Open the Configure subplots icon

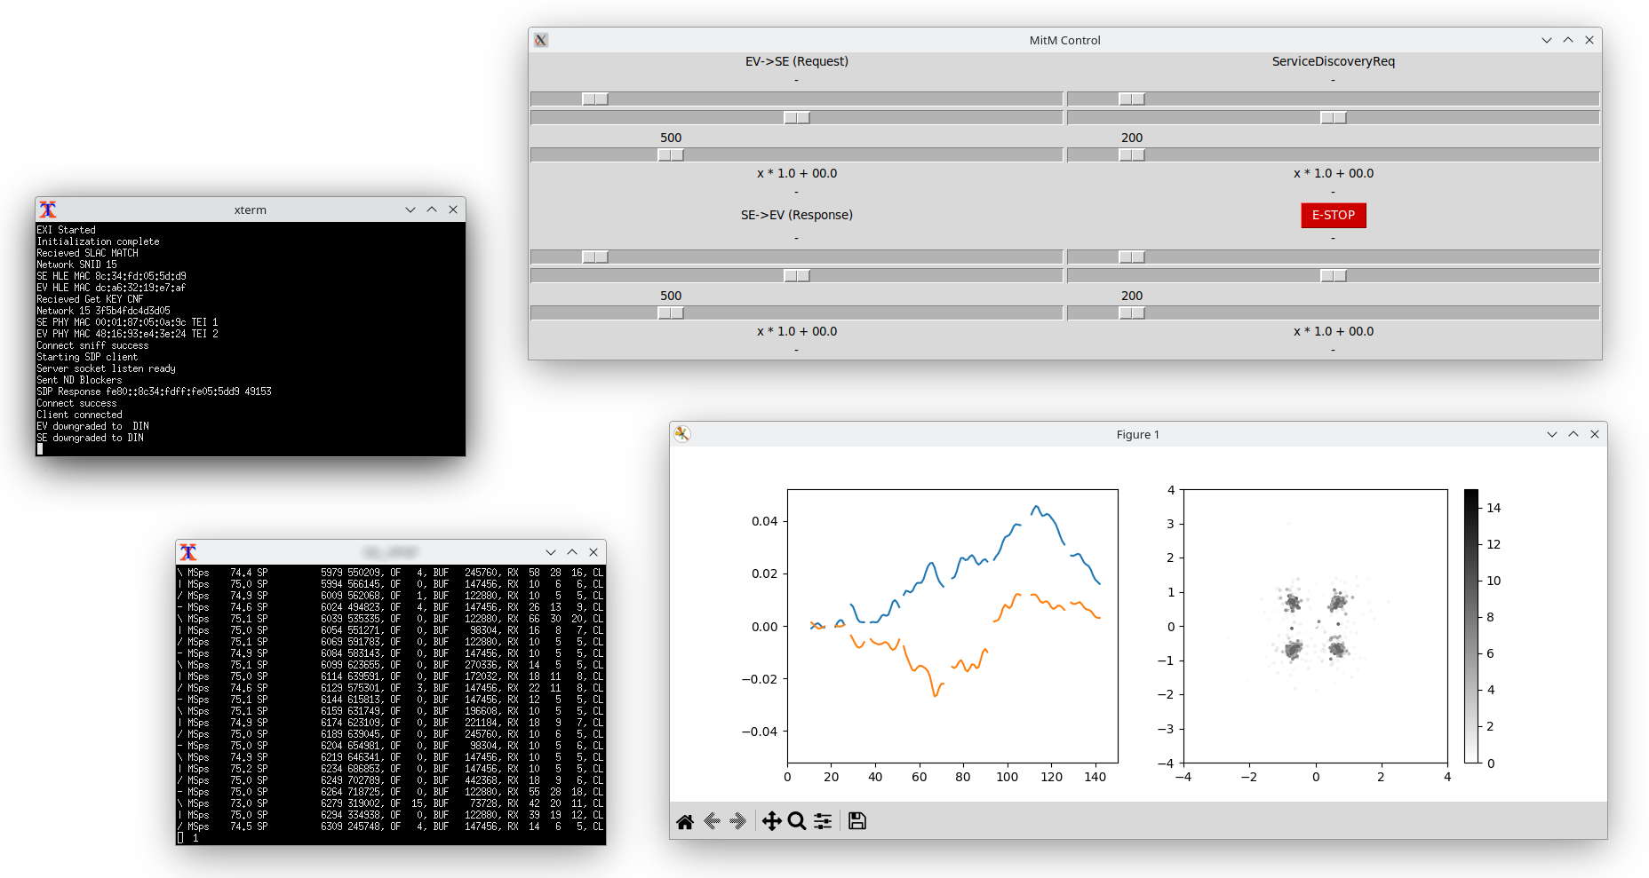(x=823, y=821)
